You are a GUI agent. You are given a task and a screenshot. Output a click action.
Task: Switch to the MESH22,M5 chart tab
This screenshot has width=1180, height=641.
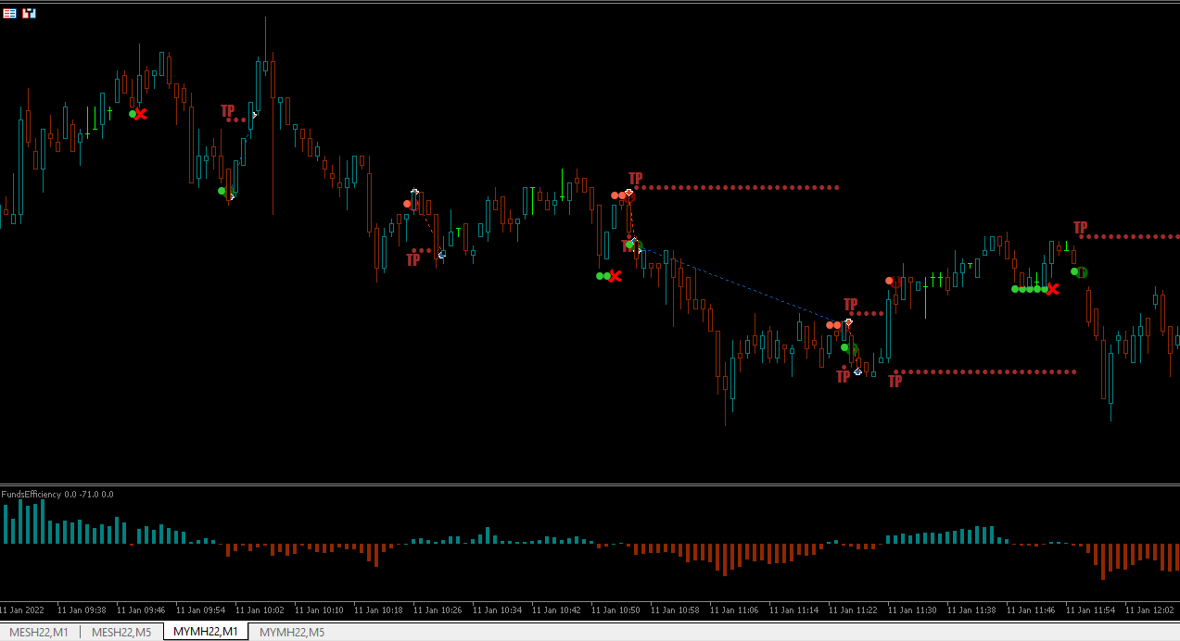coord(121,632)
